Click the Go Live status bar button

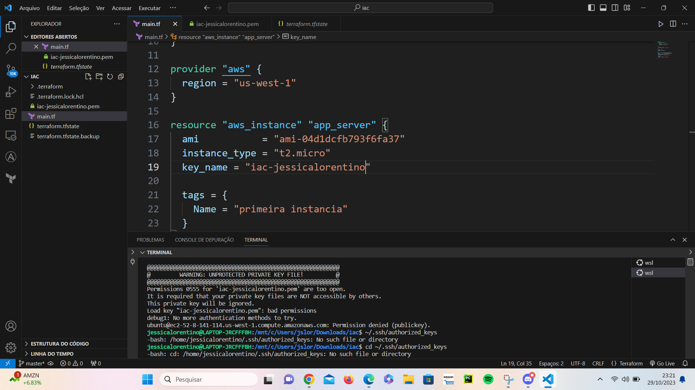click(x=662, y=363)
